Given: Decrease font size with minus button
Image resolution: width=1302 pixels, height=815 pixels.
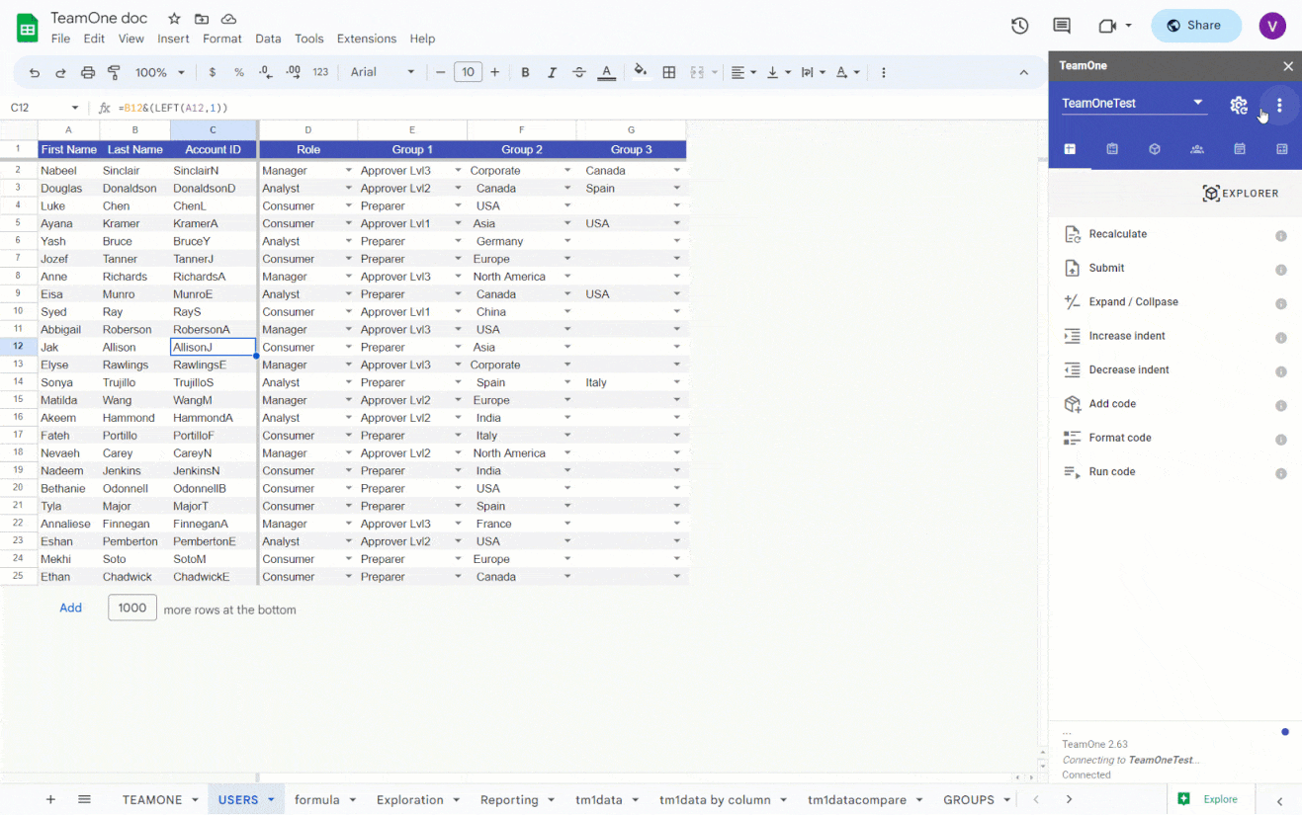Looking at the screenshot, I should pyautogui.click(x=441, y=72).
